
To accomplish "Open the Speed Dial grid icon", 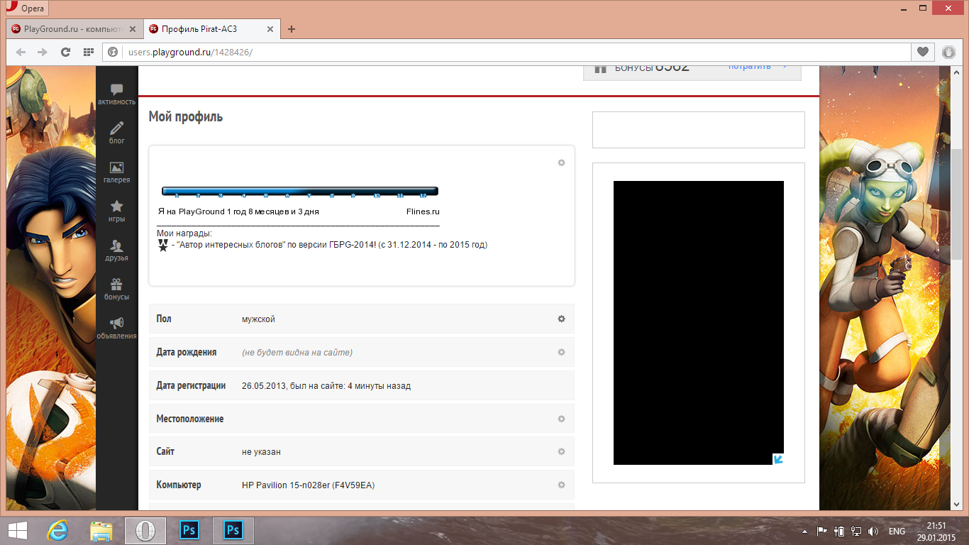I will tap(89, 52).
